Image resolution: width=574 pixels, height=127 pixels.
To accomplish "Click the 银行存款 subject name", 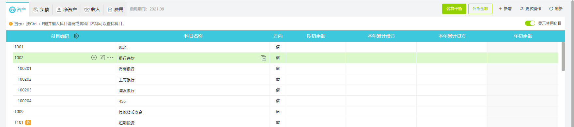I will click(x=127, y=58).
